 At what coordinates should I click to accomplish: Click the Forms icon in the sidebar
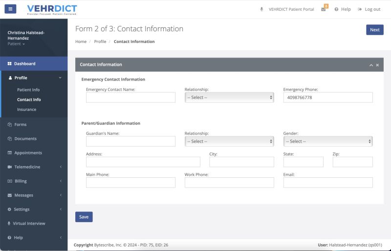coord(10,125)
